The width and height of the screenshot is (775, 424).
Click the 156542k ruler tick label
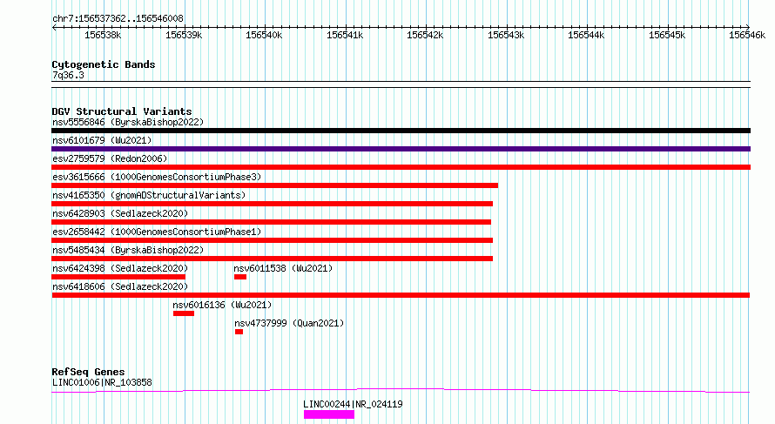(425, 35)
